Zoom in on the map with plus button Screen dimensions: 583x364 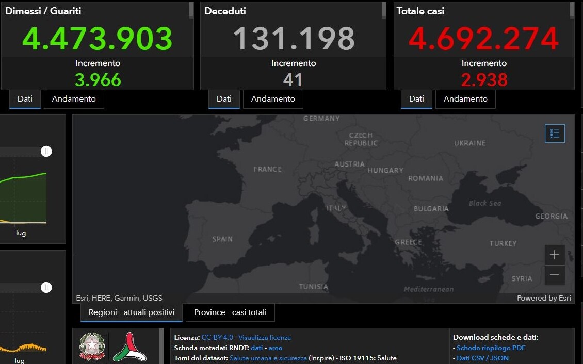[555, 255]
